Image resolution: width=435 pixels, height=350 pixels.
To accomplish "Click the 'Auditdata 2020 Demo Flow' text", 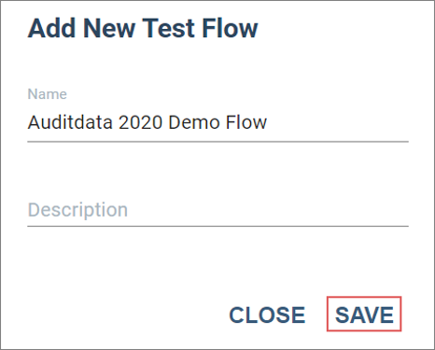I will click(x=147, y=122).
